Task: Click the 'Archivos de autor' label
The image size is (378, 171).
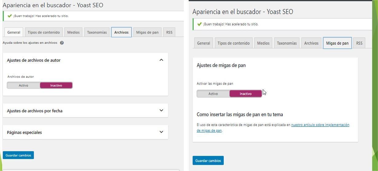Action: [21, 76]
